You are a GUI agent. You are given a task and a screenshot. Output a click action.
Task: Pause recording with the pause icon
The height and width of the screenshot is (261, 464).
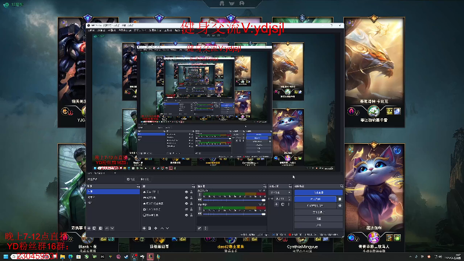(340, 199)
